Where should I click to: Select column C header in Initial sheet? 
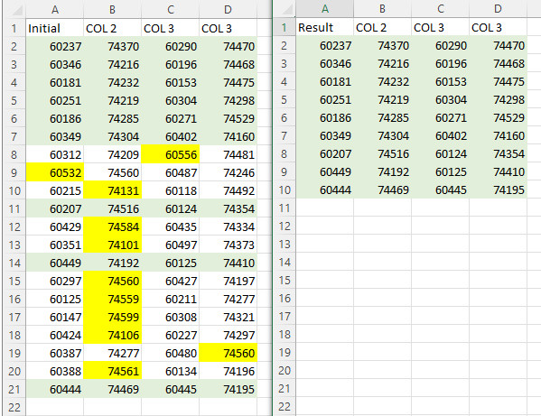click(171, 10)
